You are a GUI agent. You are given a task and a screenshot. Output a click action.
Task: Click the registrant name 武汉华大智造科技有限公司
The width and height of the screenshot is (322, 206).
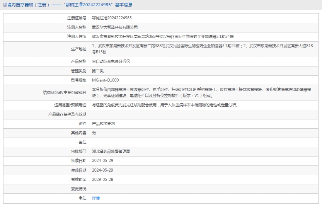(114, 27)
